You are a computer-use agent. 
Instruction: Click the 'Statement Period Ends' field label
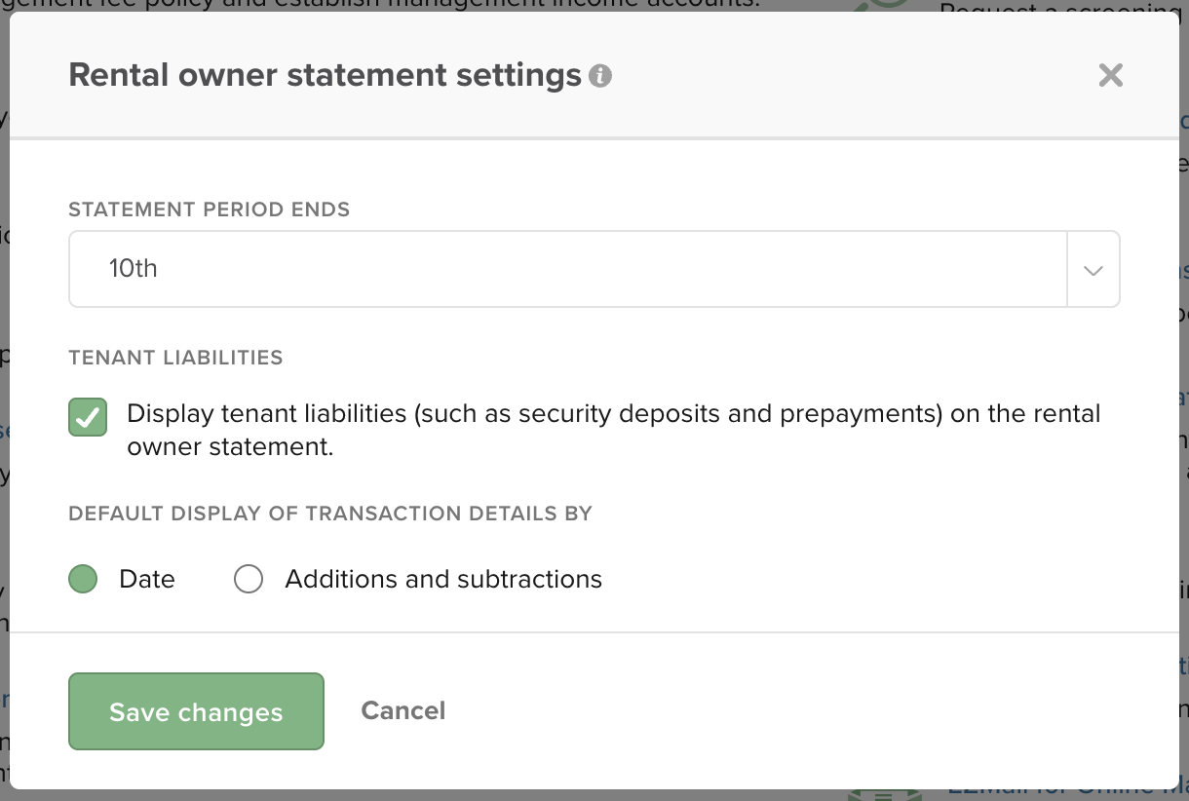[209, 210]
